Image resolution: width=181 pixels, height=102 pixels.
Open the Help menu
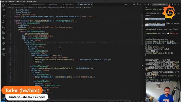tap(35, 1)
